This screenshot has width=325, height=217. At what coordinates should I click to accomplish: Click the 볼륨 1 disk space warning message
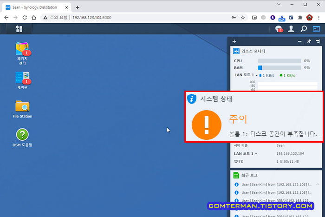coord(275,134)
